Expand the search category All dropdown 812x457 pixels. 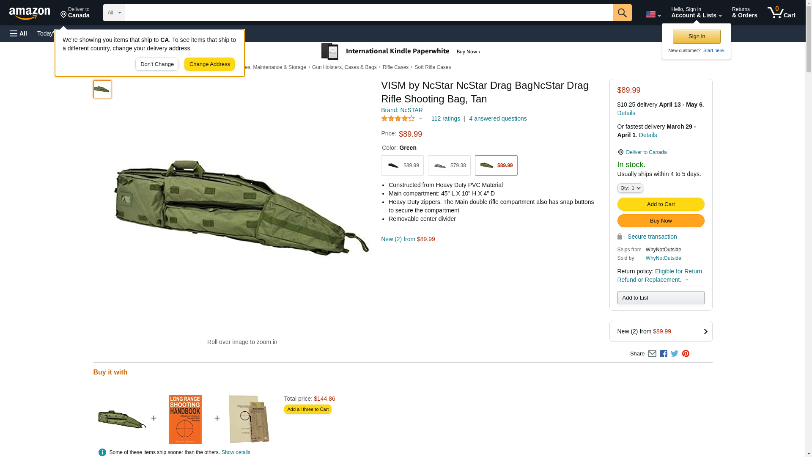pos(114,13)
